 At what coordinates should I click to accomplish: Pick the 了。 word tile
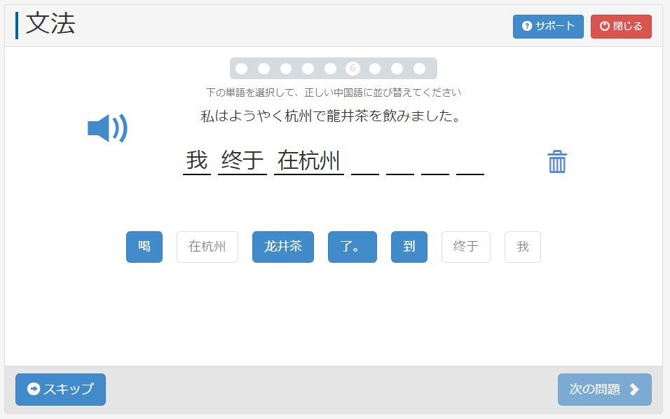click(352, 247)
